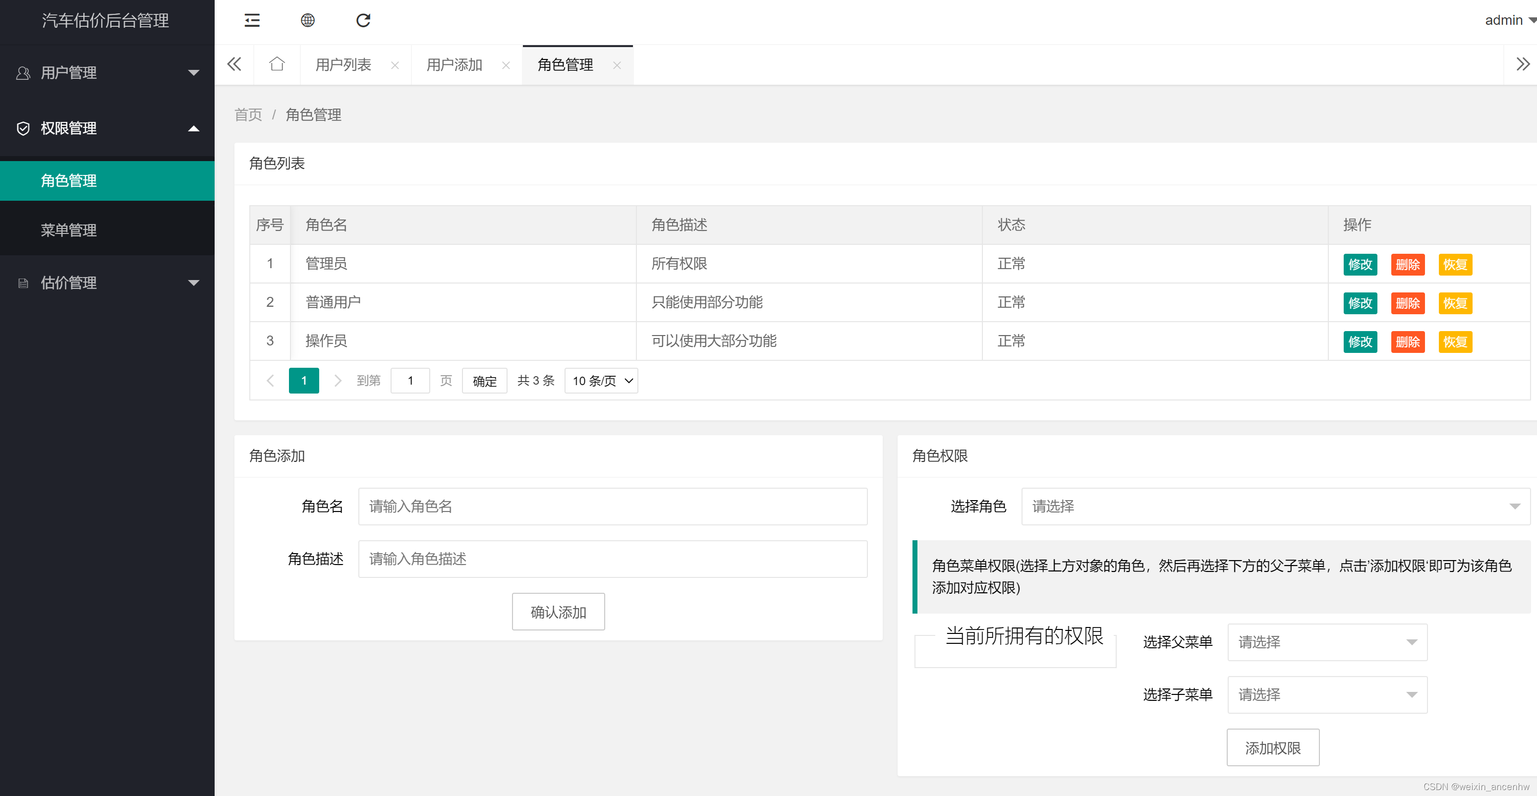This screenshot has width=1537, height=796.
Task: Switch to the 用户添加 tab
Action: [454, 65]
